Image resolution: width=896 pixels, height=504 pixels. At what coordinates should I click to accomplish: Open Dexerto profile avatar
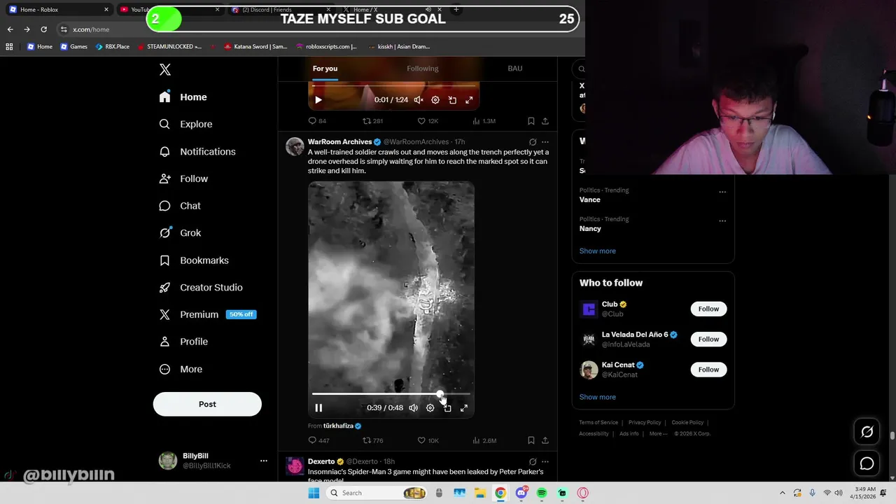295,465
